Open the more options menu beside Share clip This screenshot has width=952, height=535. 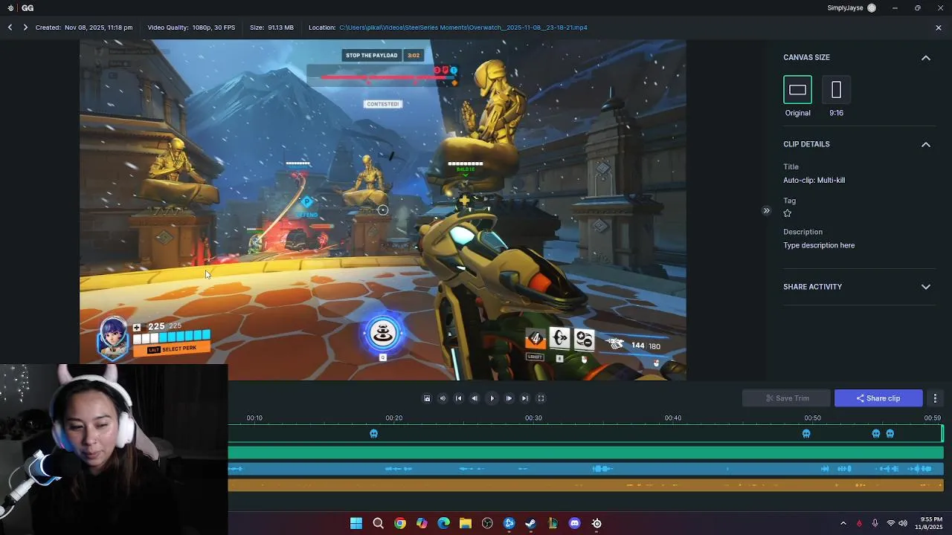click(935, 398)
